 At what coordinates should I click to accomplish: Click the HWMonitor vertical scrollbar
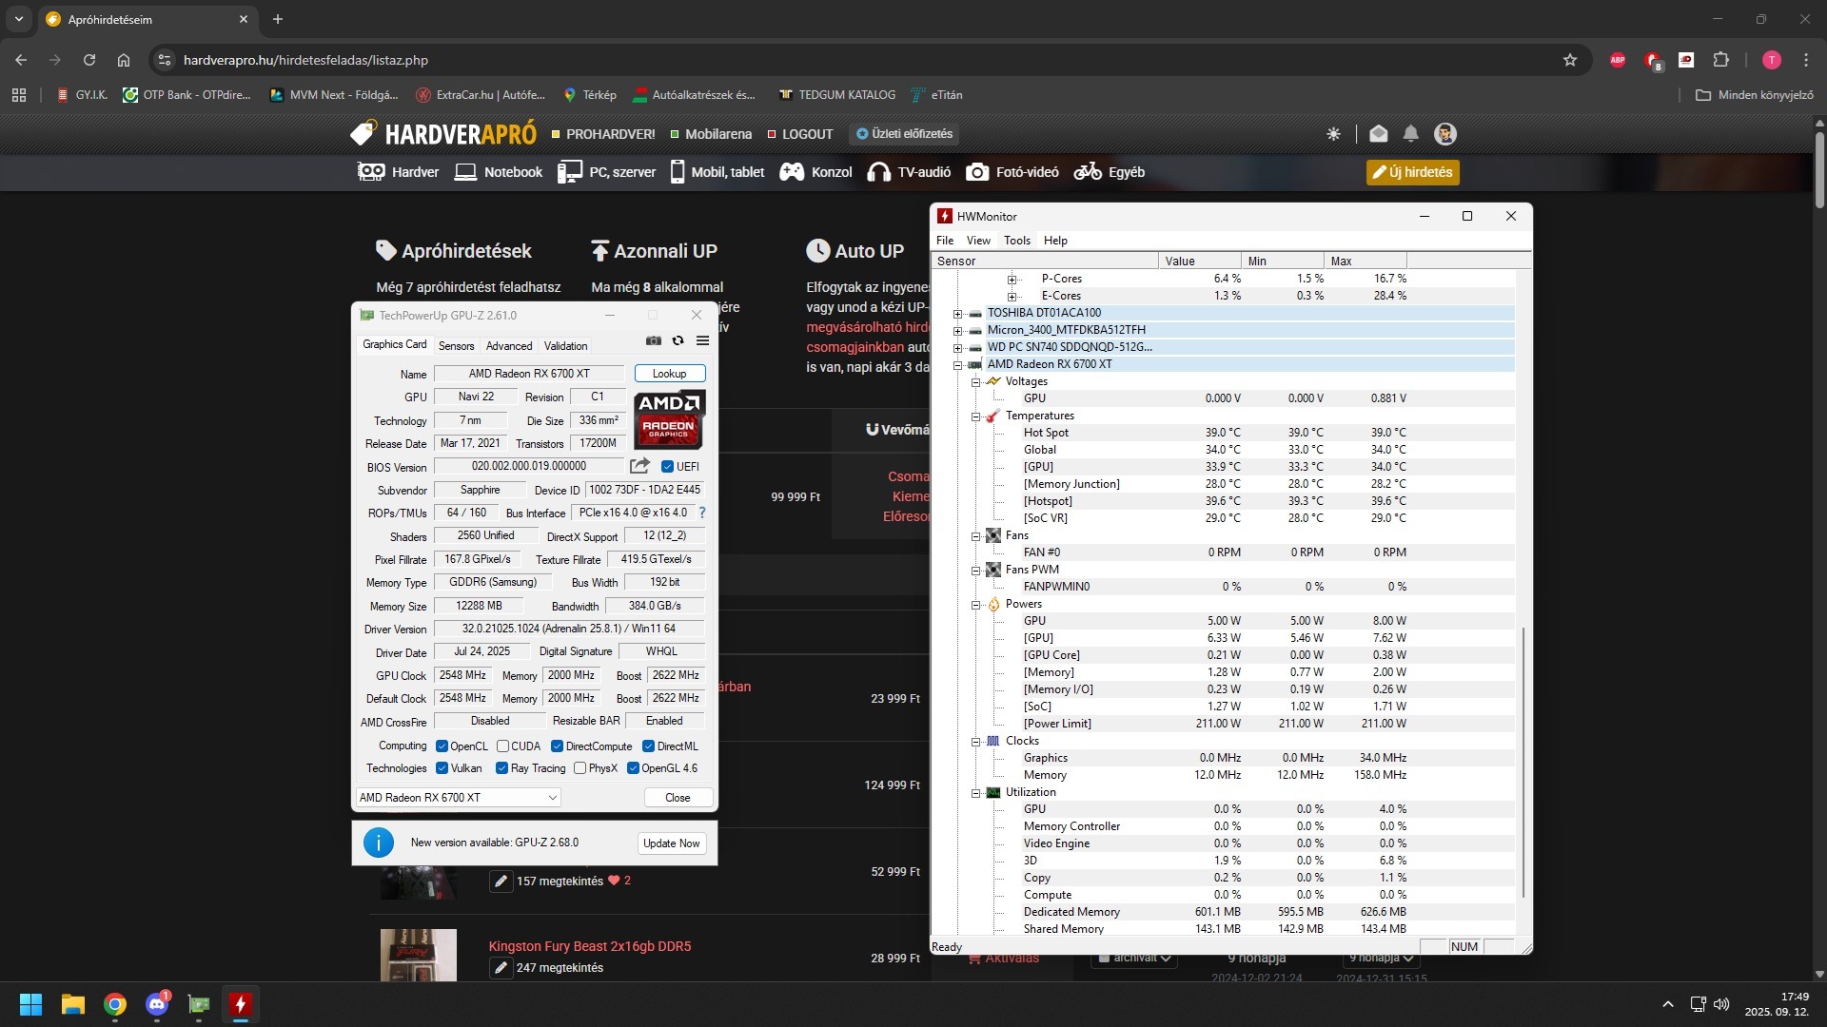[1523, 761]
